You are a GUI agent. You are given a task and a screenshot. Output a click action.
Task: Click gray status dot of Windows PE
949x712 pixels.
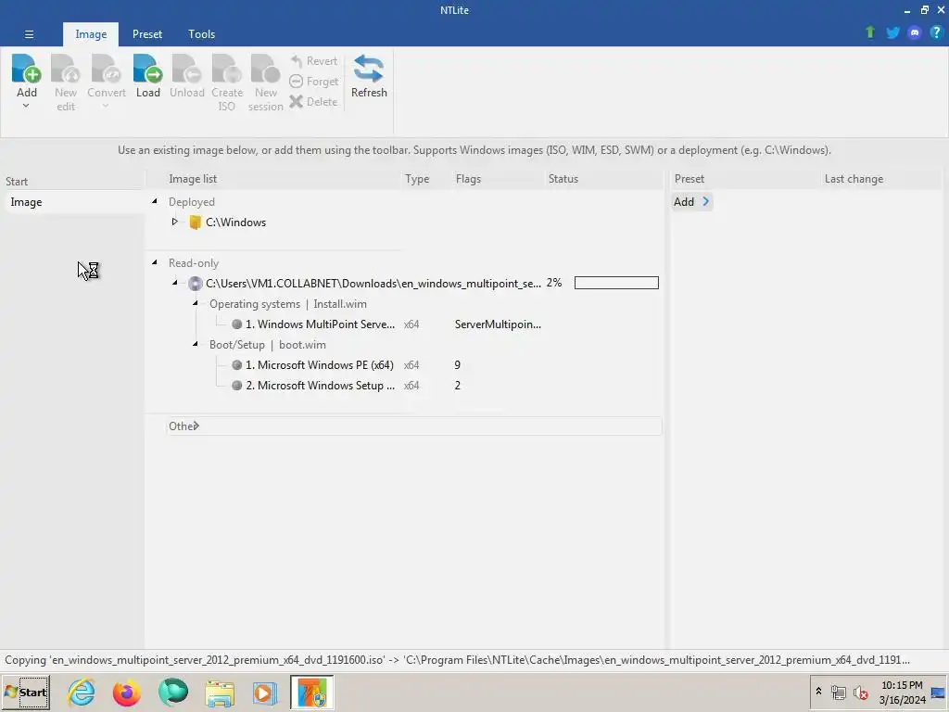pos(236,365)
